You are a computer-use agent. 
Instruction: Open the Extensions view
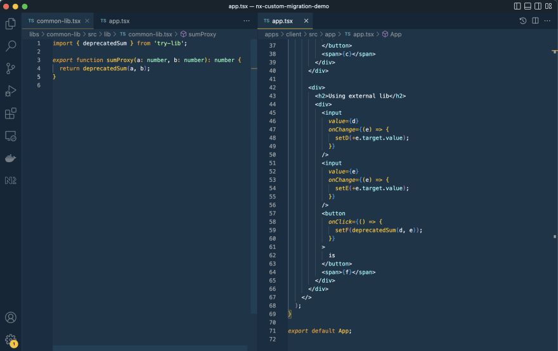(x=11, y=113)
